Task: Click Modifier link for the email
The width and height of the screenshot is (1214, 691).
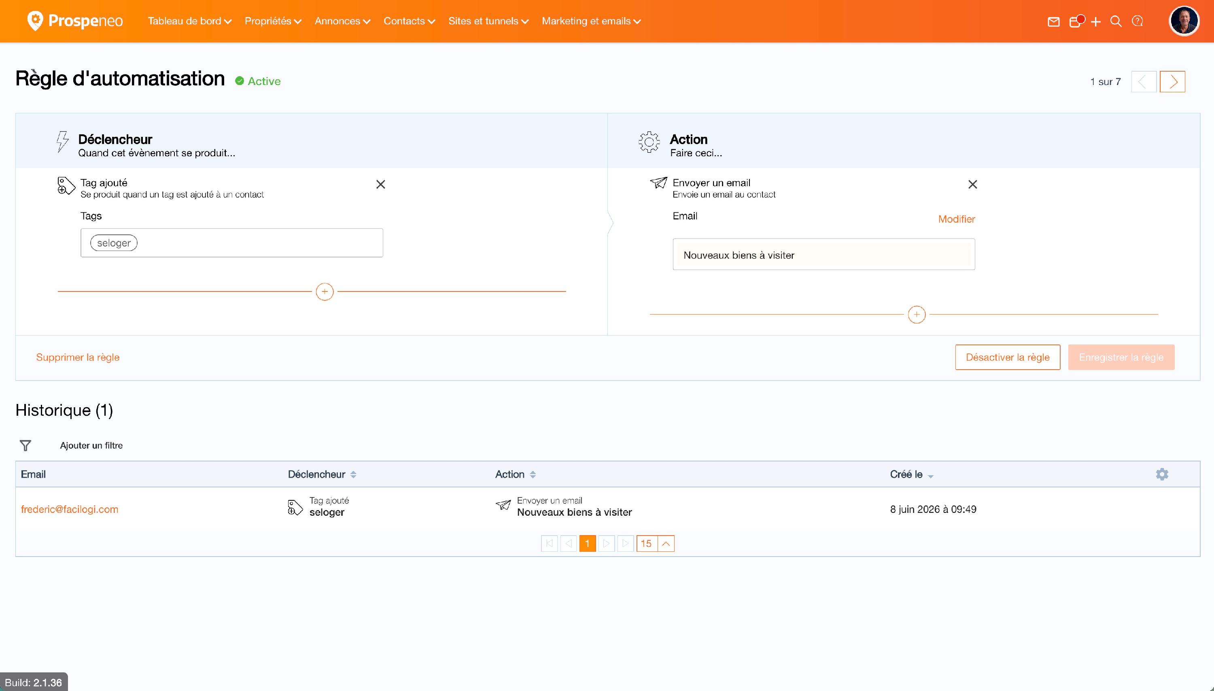Action: click(x=956, y=219)
